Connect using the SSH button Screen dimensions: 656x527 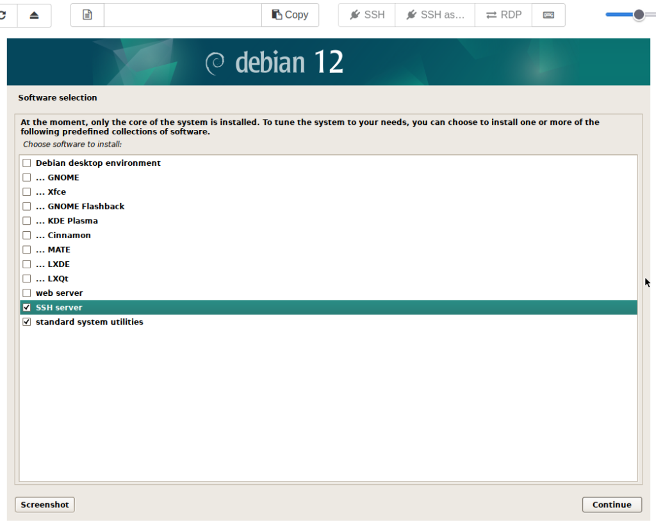click(x=366, y=15)
